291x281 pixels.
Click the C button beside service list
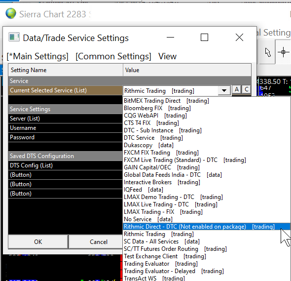pos(247,89)
